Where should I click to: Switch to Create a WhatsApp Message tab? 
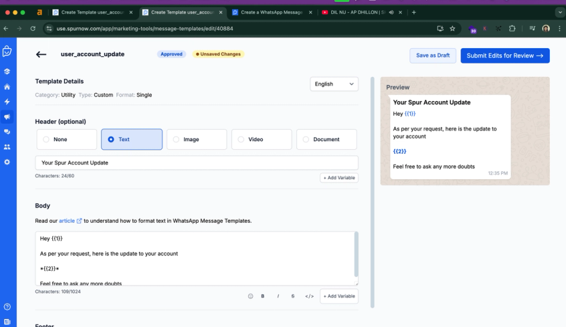click(272, 12)
